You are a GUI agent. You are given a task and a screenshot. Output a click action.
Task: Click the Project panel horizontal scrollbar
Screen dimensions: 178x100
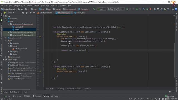pos(16,89)
